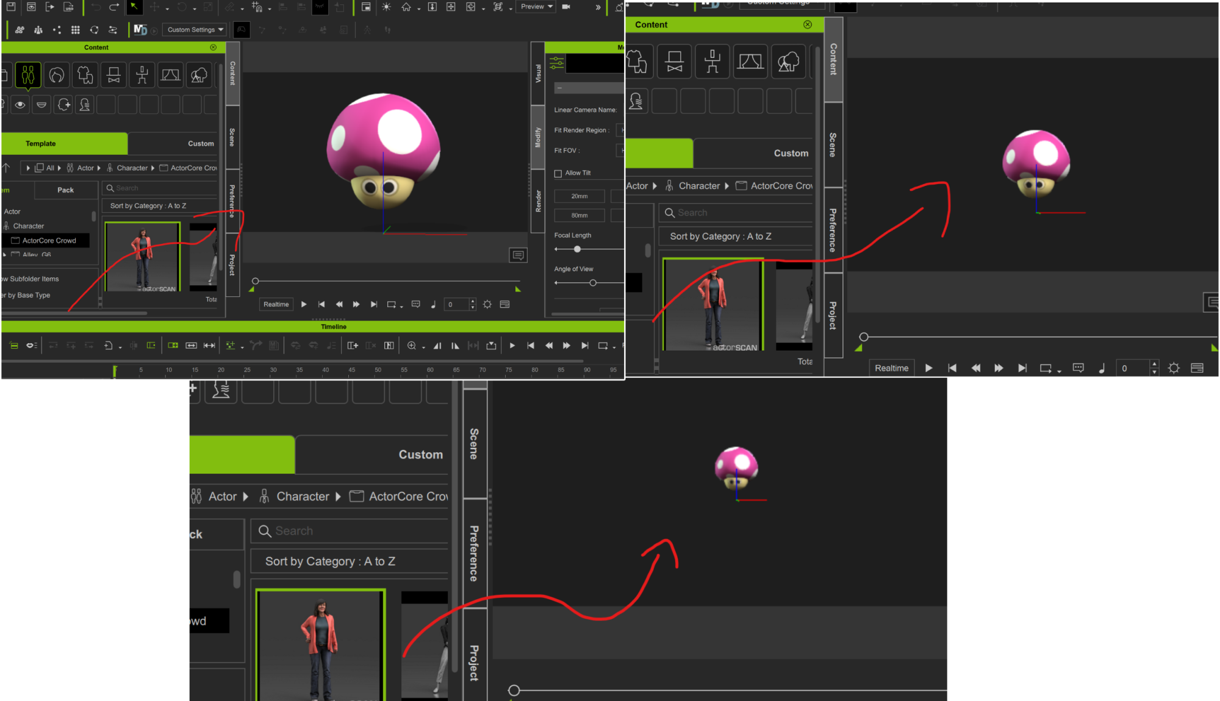
Task: Open the Custom Settings dropdown
Action: point(195,29)
